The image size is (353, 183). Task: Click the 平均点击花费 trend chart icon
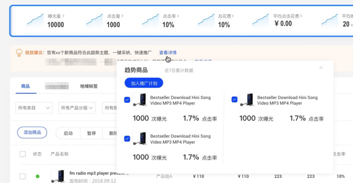[x=260, y=21]
